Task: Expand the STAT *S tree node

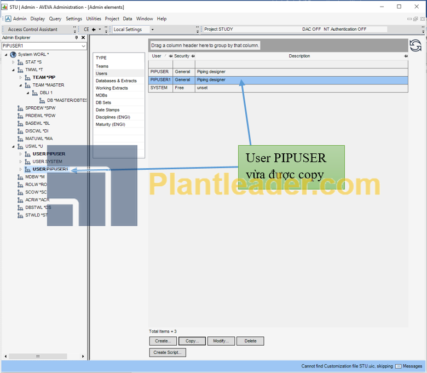Action: coord(13,62)
